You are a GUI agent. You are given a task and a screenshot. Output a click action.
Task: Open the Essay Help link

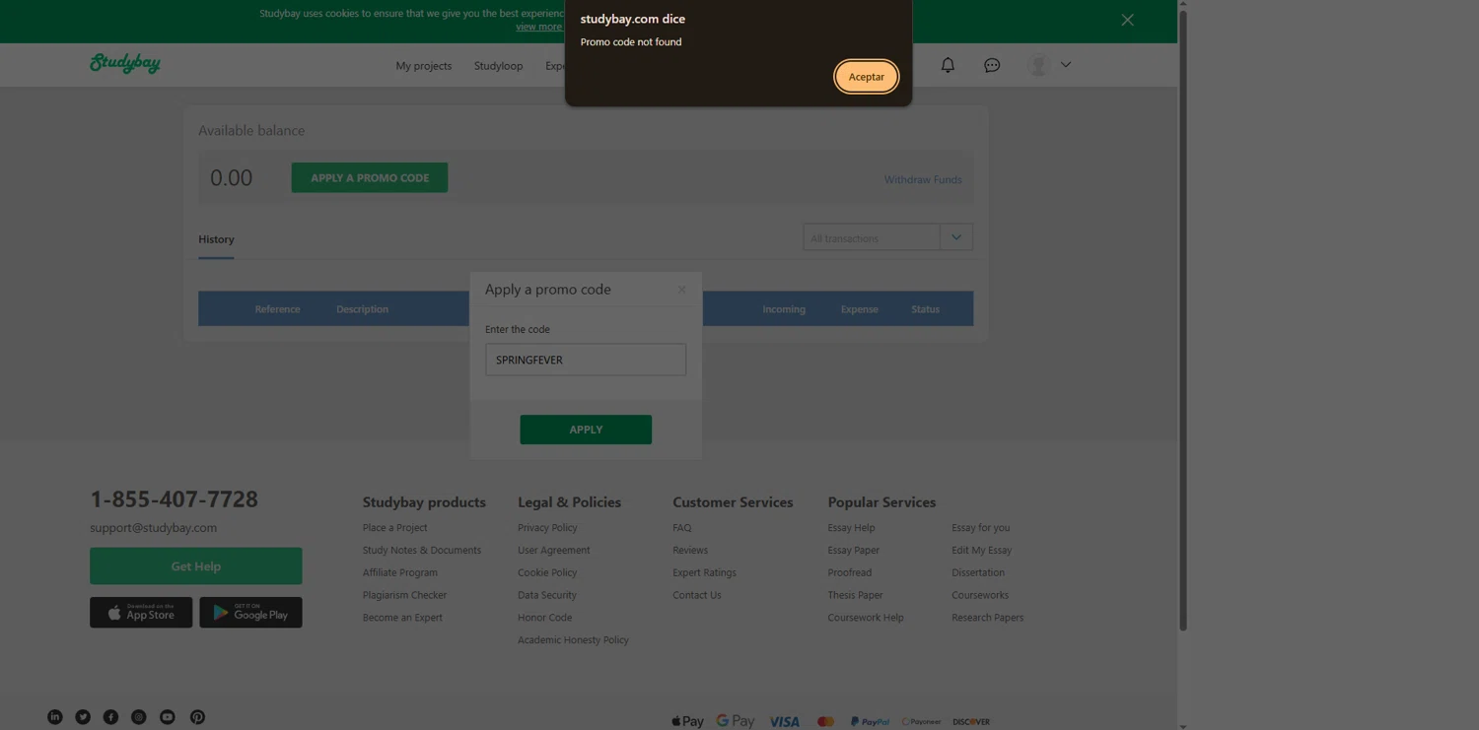pyautogui.click(x=851, y=528)
